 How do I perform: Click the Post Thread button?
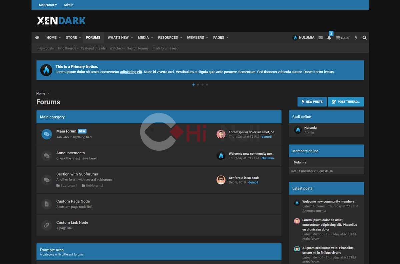346,102
